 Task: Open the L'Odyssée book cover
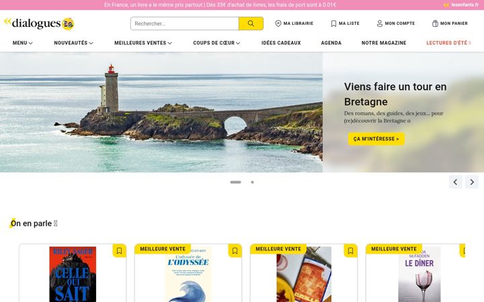[x=188, y=274]
